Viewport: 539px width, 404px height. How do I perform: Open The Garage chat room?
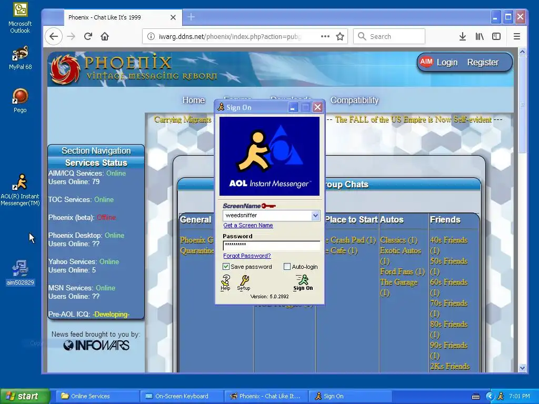pyautogui.click(x=399, y=288)
